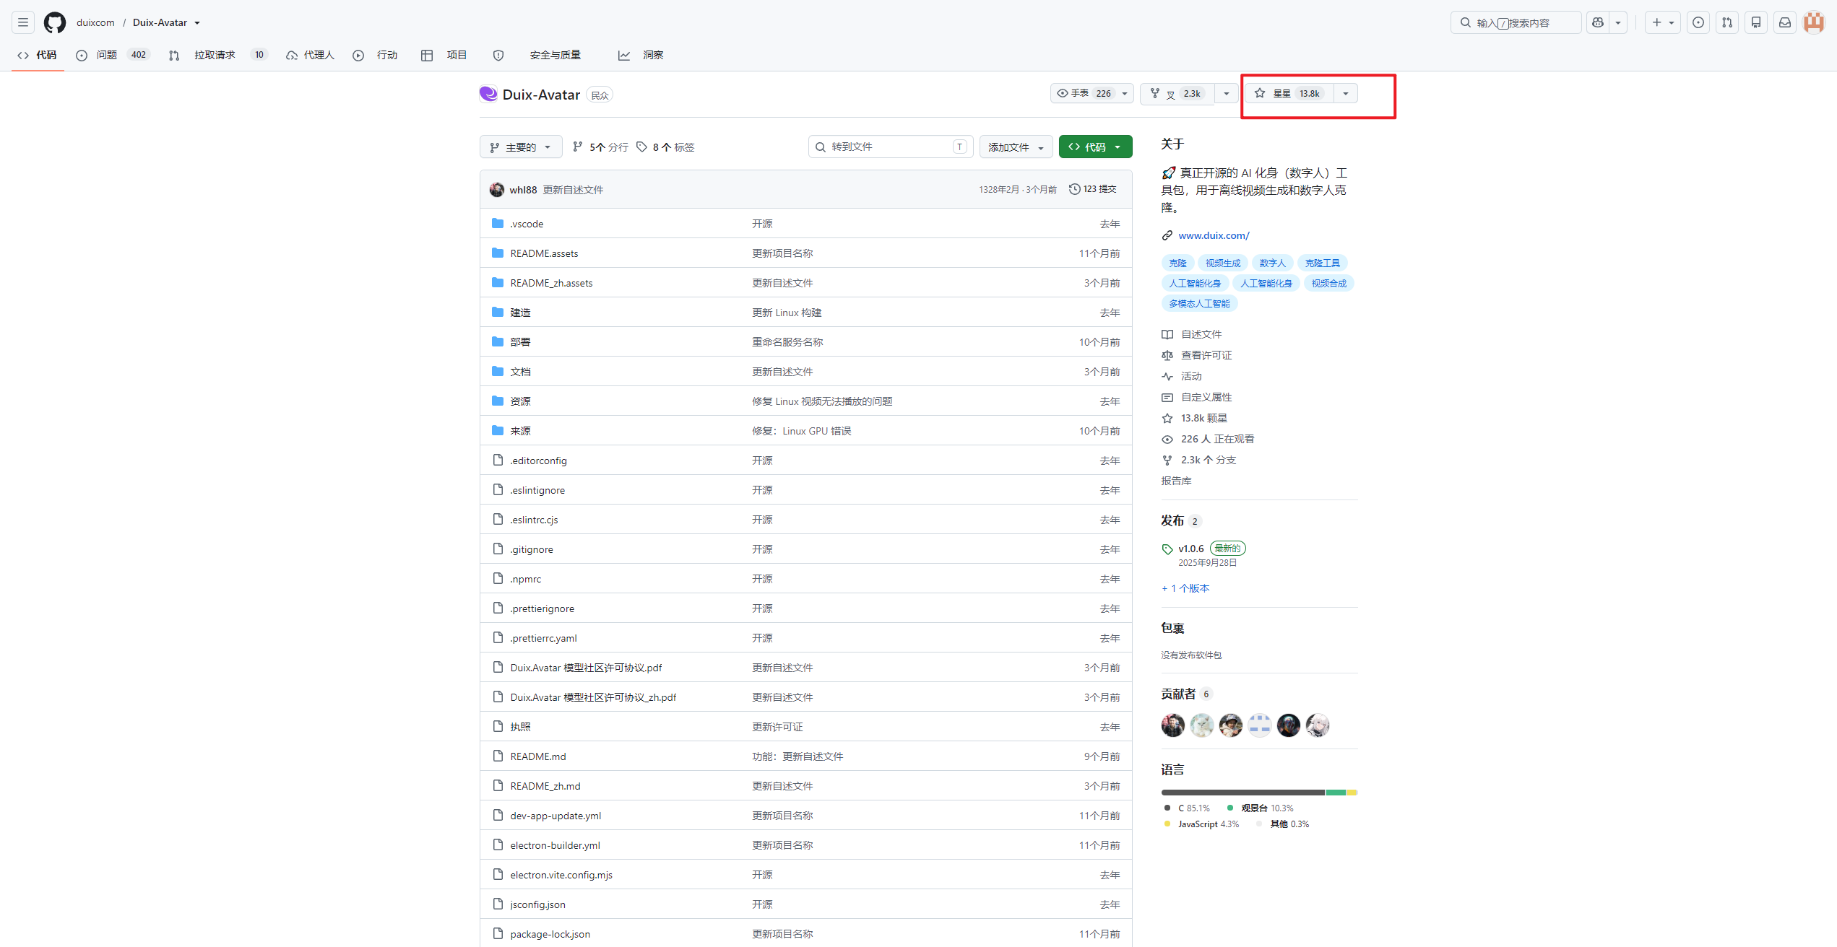
Task: Switch to the 洞察 tab
Action: pyautogui.click(x=641, y=55)
